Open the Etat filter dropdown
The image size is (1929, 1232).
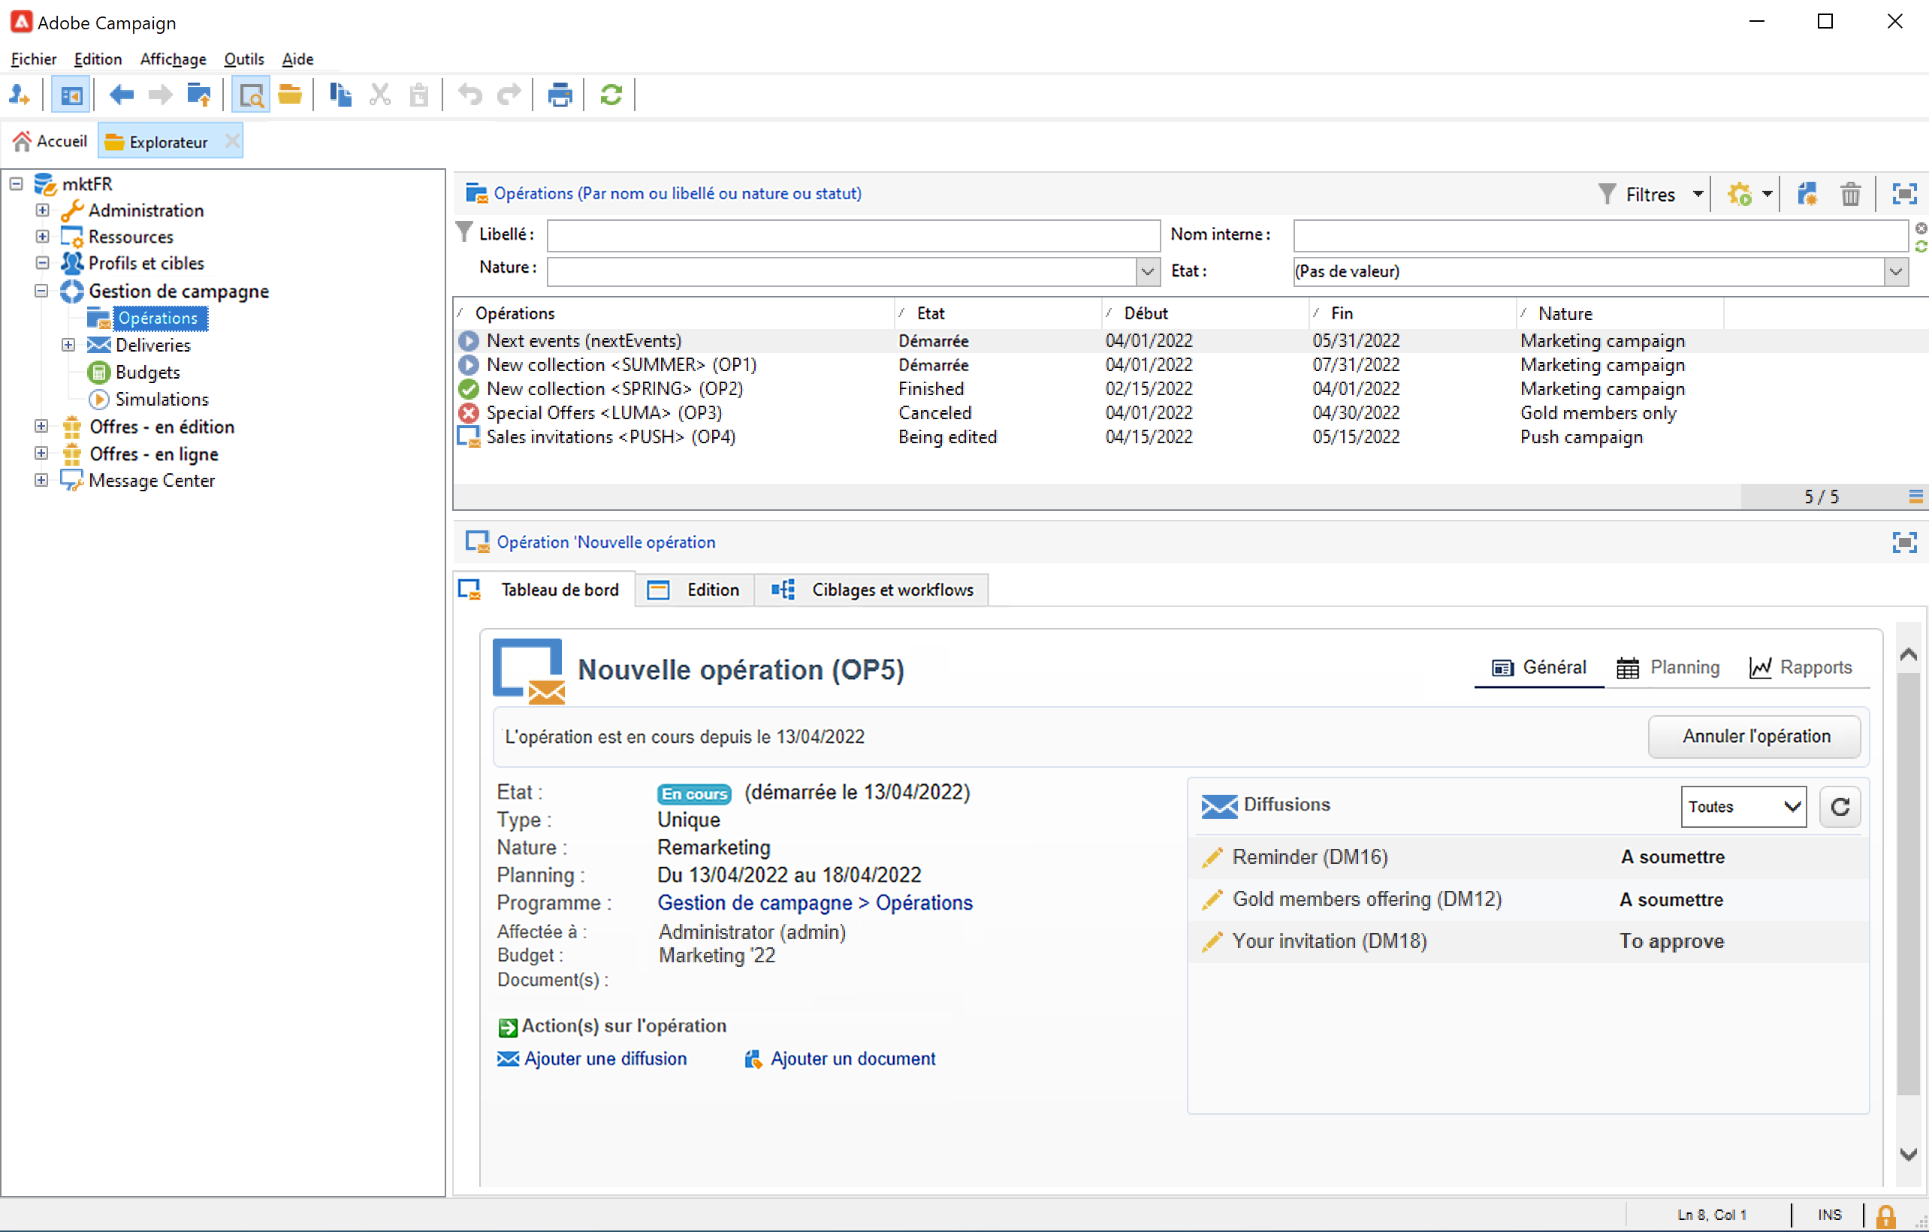click(x=1895, y=271)
